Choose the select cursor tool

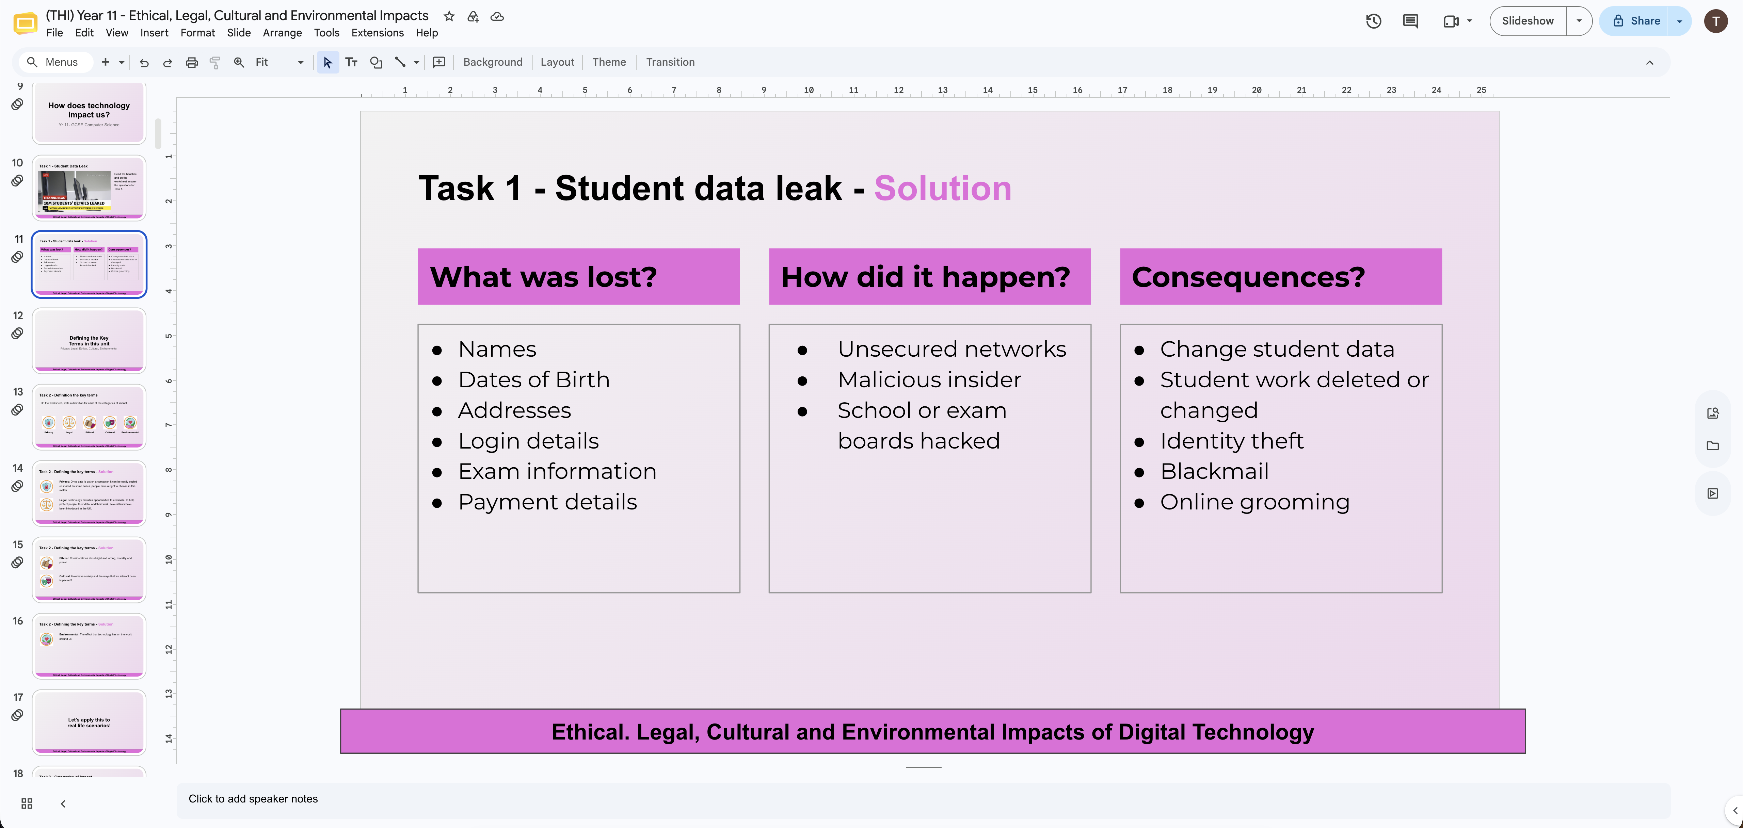pos(327,62)
